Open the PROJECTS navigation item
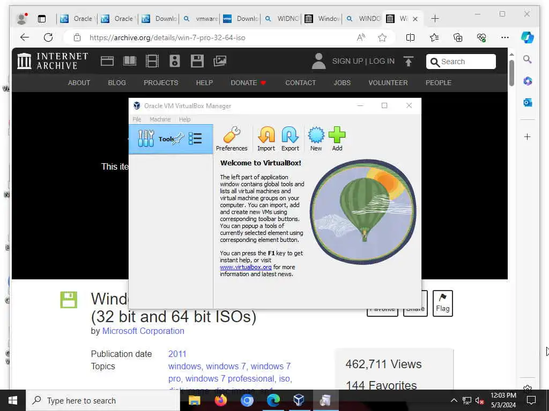The width and height of the screenshot is (549, 411). (x=161, y=83)
